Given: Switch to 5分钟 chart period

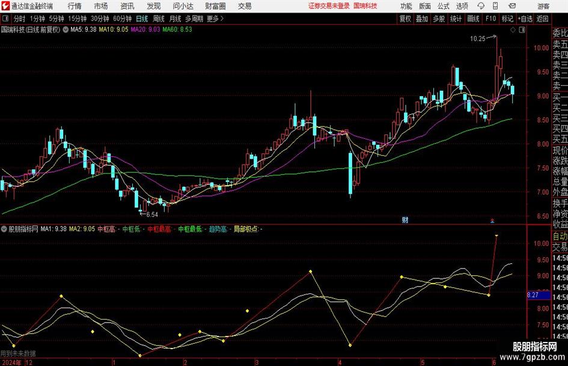Looking at the screenshot, I should click(56, 19).
